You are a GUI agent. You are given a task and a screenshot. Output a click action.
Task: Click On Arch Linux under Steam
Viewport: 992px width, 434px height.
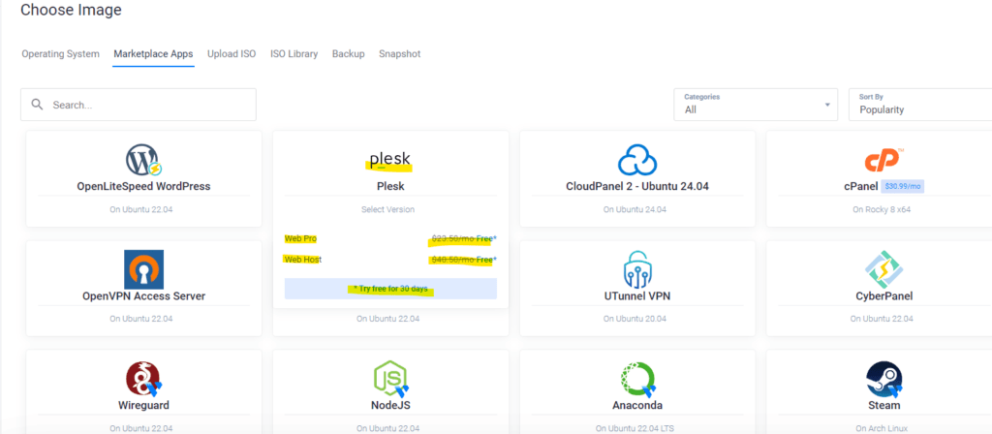coord(882,428)
